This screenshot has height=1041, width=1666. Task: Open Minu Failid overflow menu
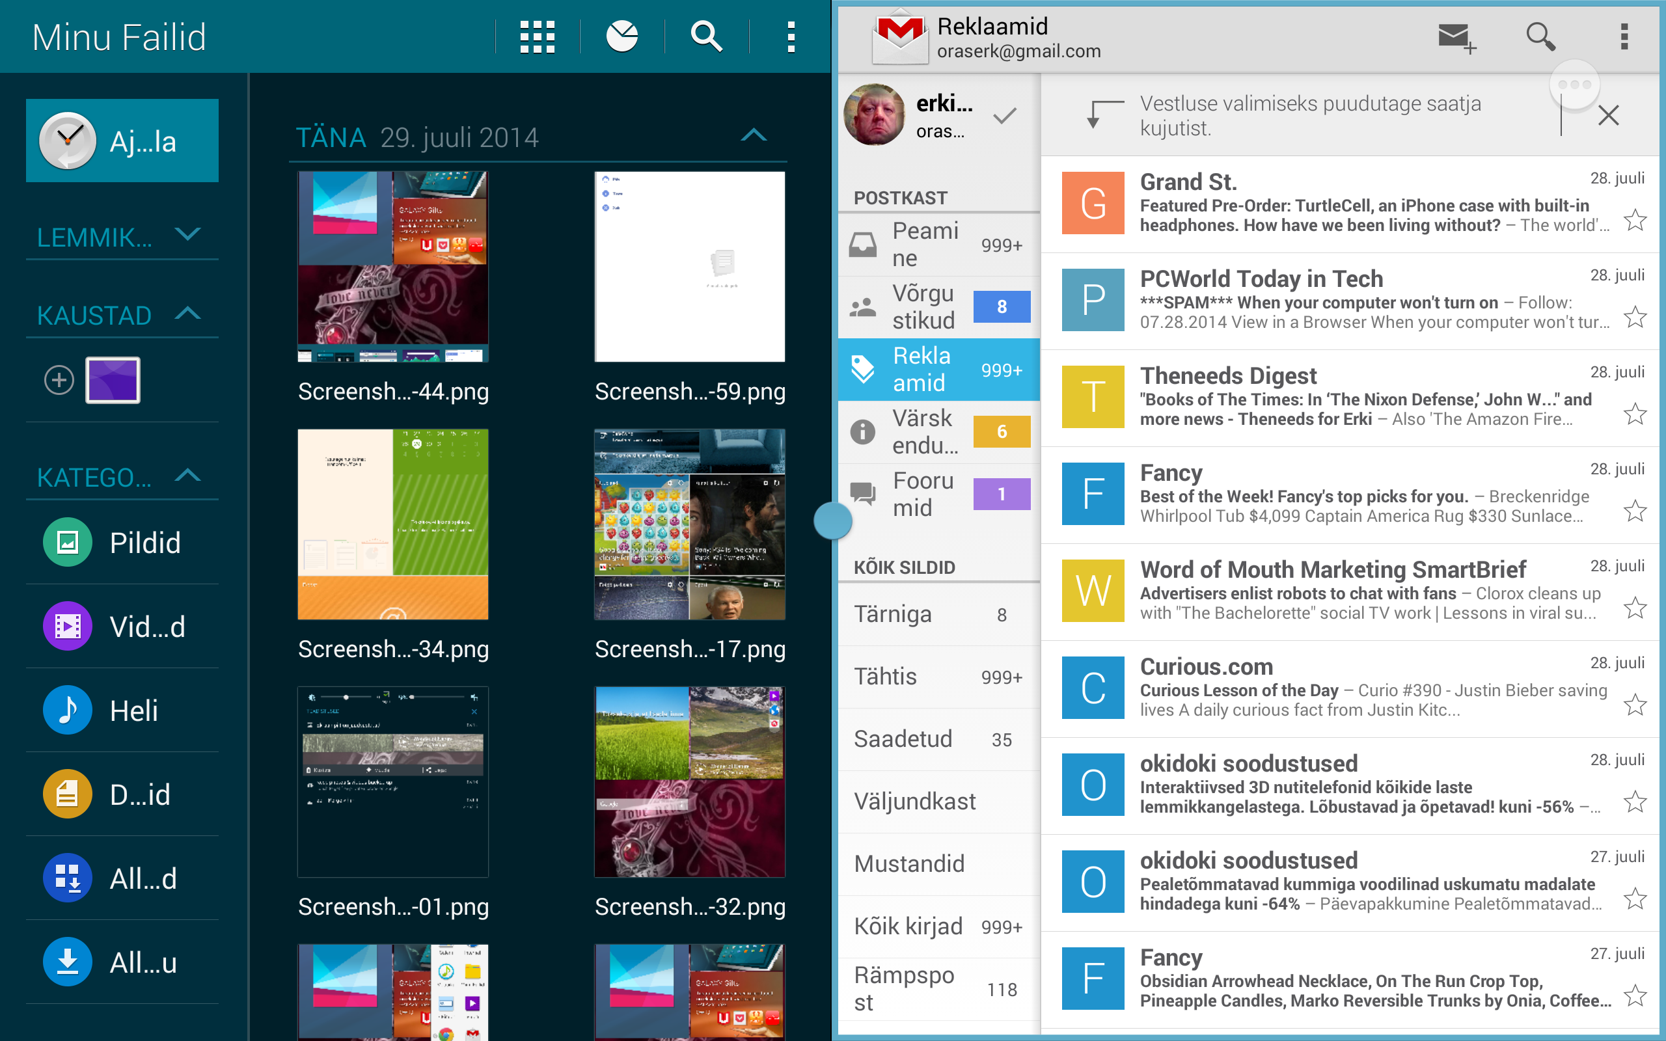pos(791,36)
